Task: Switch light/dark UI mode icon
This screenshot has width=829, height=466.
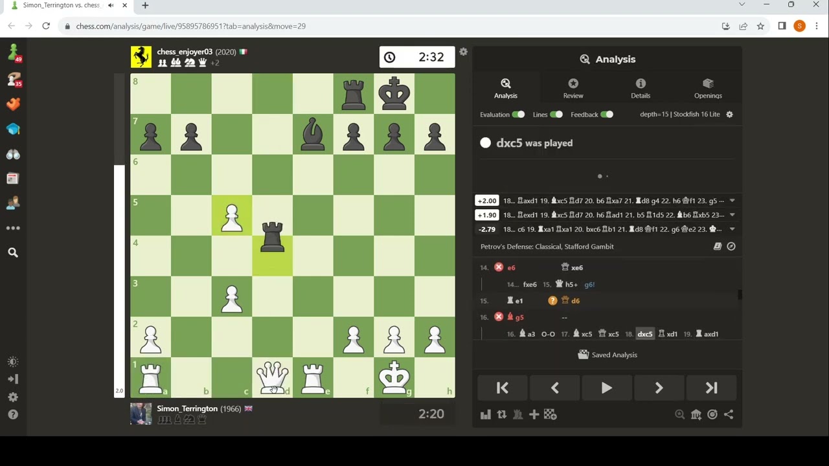Action: 13,362
